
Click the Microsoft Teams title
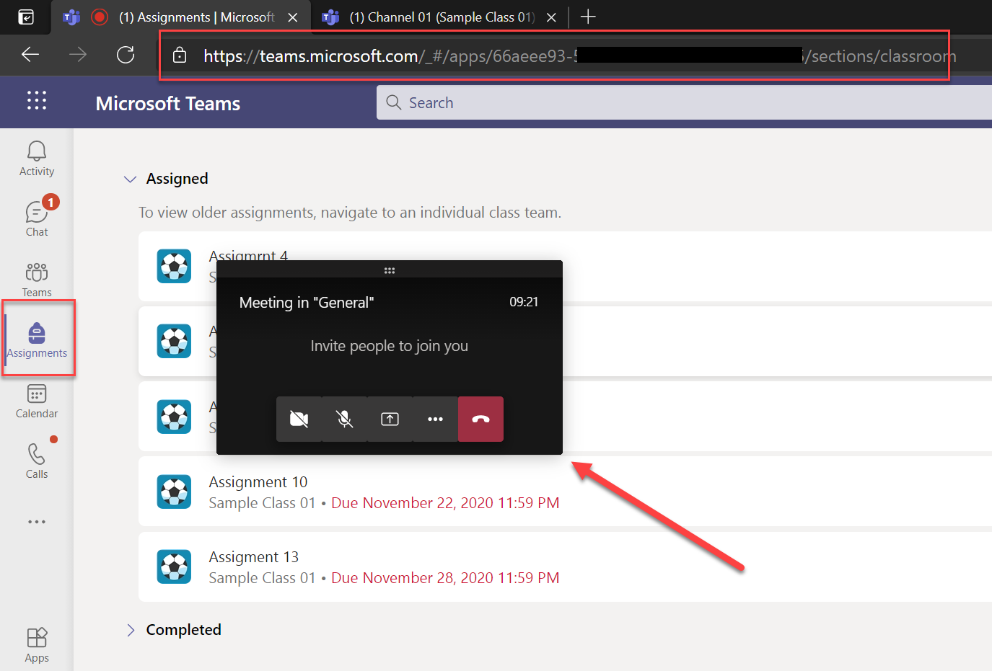(x=168, y=104)
